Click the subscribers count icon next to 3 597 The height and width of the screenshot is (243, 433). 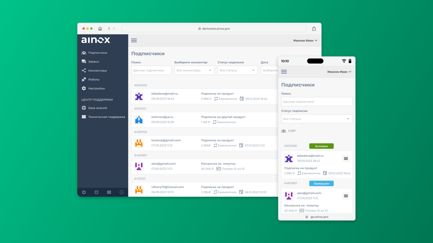coord(284,131)
